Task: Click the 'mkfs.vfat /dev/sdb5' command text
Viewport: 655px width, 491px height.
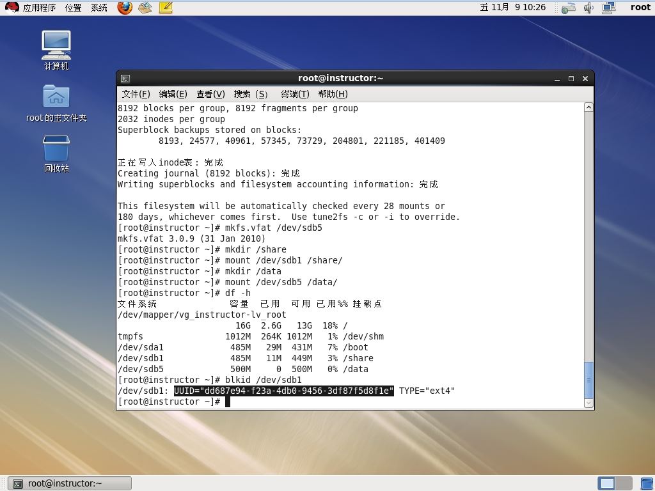Action: pyautogui.click(x=274, y=228)
